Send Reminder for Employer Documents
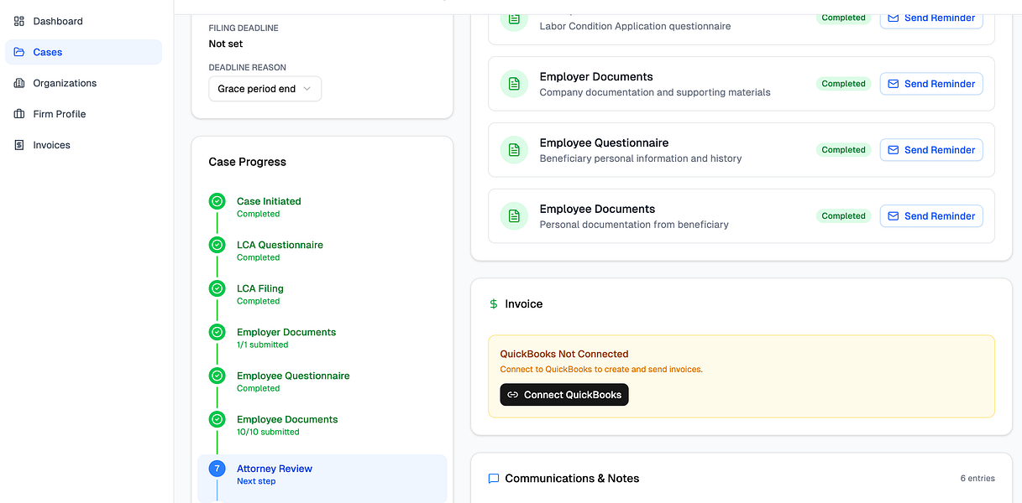 931,84
